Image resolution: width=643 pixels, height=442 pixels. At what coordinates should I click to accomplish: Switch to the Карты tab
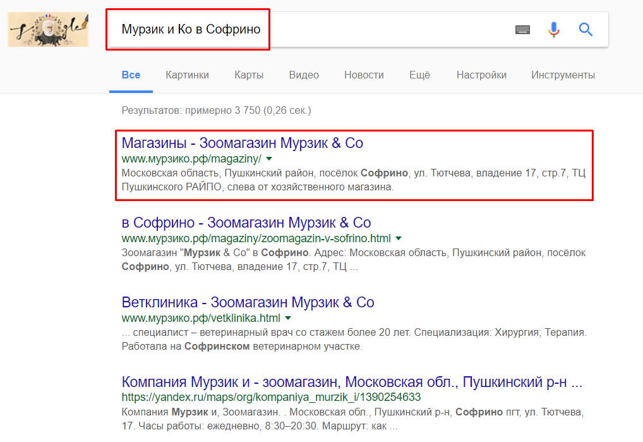click(x=249, y=75)
